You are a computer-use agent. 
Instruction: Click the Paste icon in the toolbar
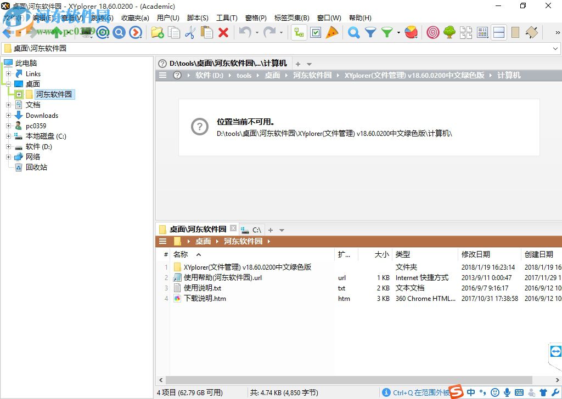(x=207, y=32)
